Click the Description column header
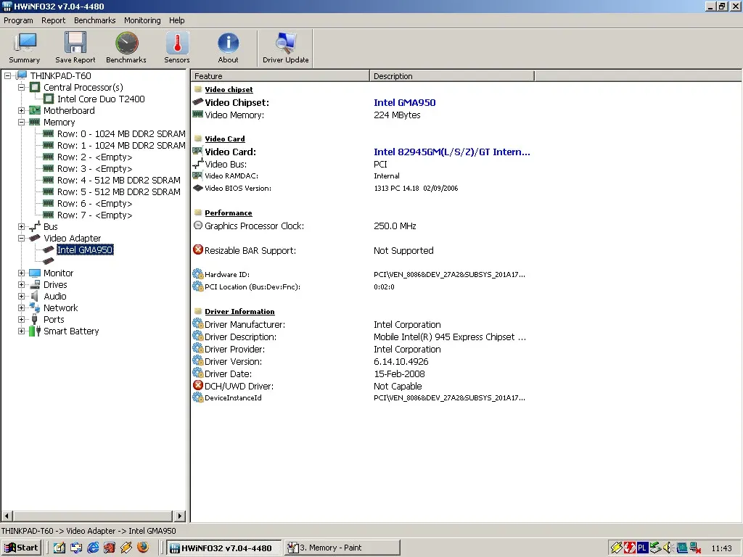Viewport: 743px width, 557px height. click(x=452, y=75)
